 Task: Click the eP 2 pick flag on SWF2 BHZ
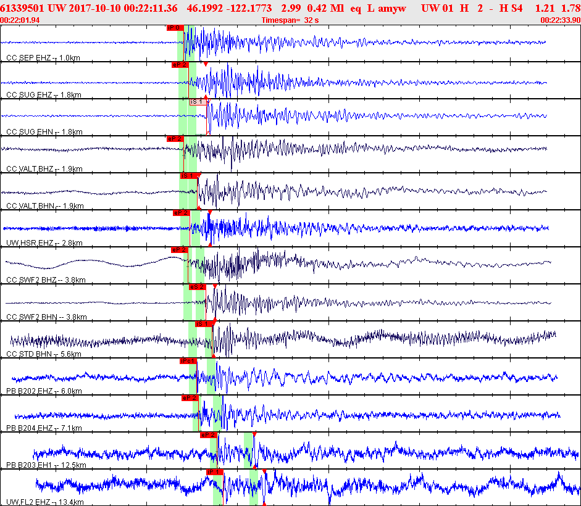click(x=179, y=250)
